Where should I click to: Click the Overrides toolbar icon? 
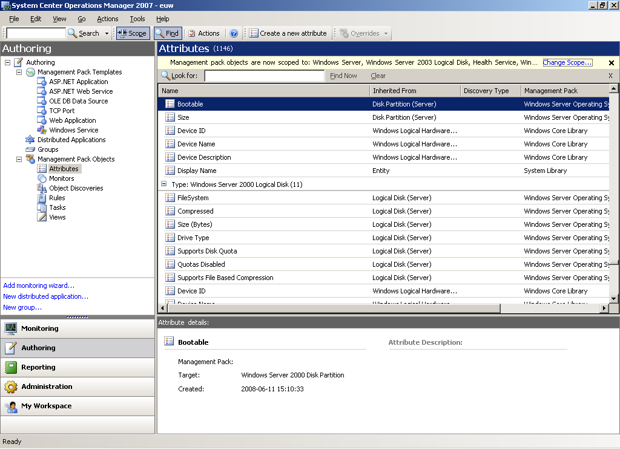[x=344, y=33]
